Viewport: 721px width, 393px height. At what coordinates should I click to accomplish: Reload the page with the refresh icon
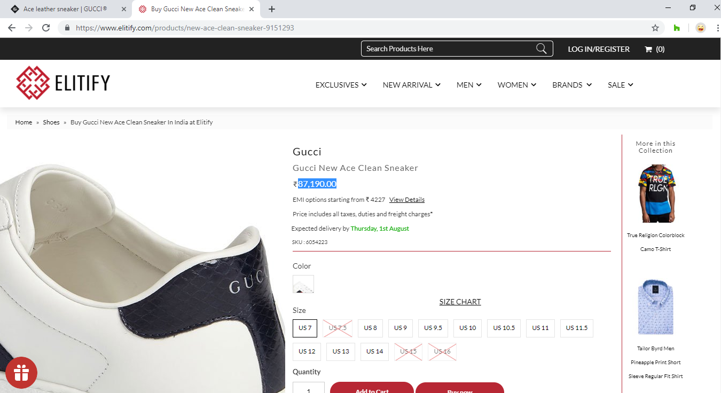pos(46,28)
